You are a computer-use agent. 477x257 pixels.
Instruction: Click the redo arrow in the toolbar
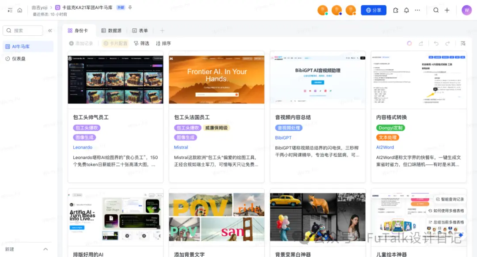click(x=447, y=43)
